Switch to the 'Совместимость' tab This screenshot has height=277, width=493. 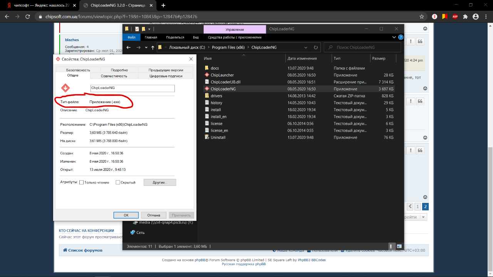click(114, 76)
